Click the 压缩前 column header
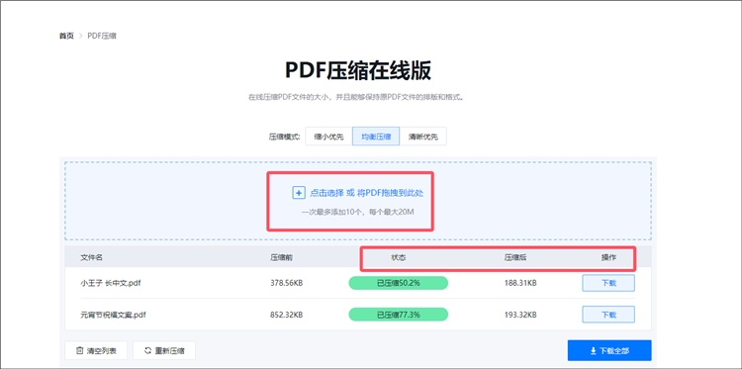 pos(281,258)
